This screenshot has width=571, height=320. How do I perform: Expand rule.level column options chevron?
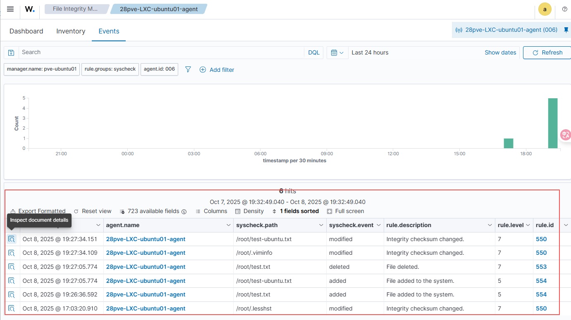click(x=528, y=225)
